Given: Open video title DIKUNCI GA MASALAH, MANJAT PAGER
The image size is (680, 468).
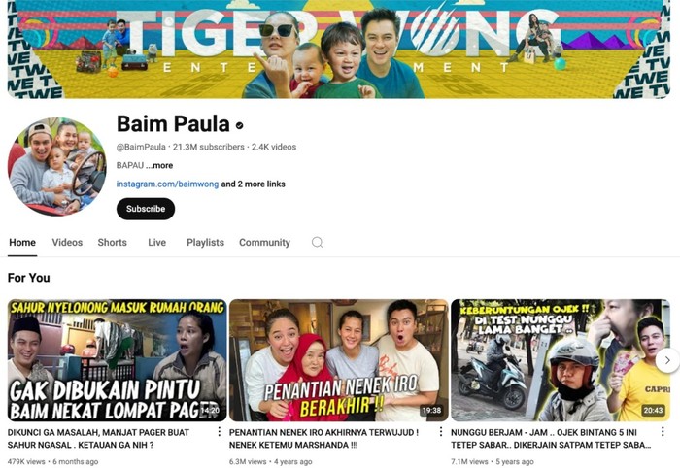Looking at the screenshot, I should pyautogui.click(x=98, y=439).
